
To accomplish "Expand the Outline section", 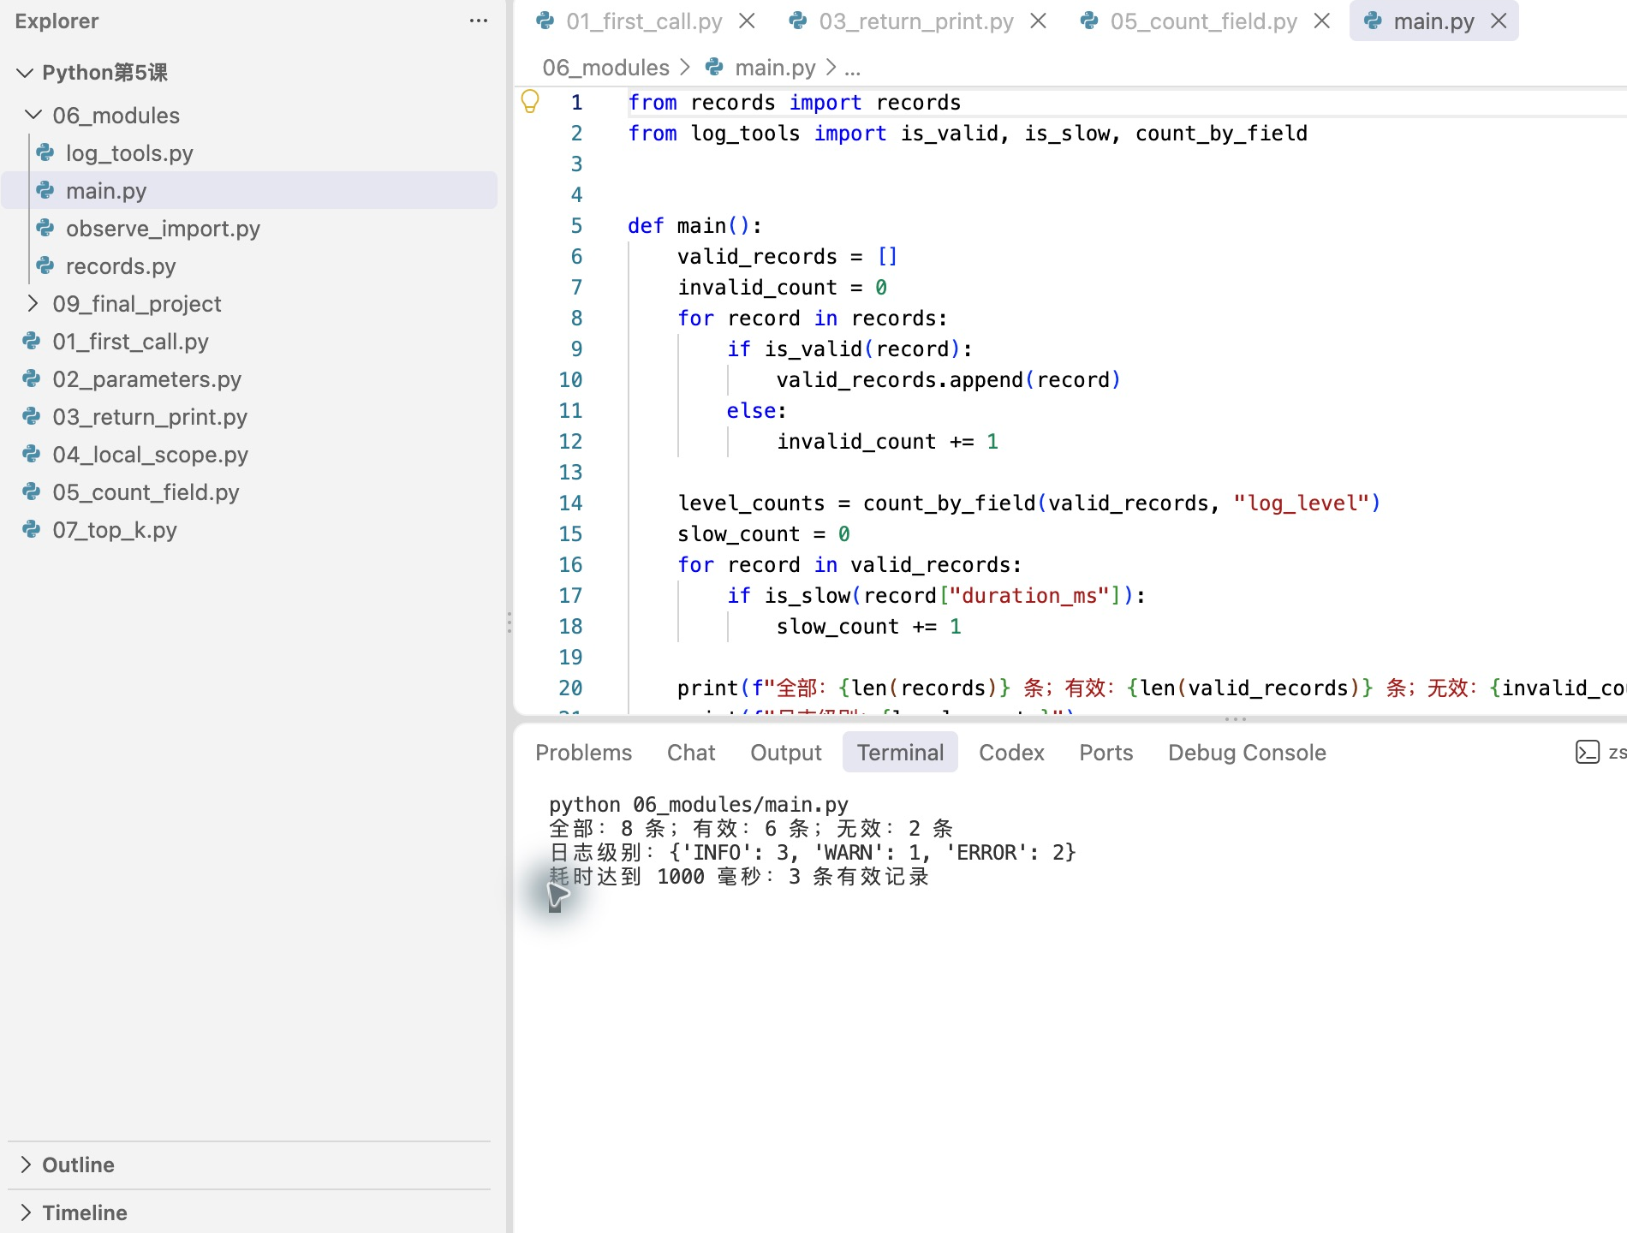I will (x=26, y=1164).
